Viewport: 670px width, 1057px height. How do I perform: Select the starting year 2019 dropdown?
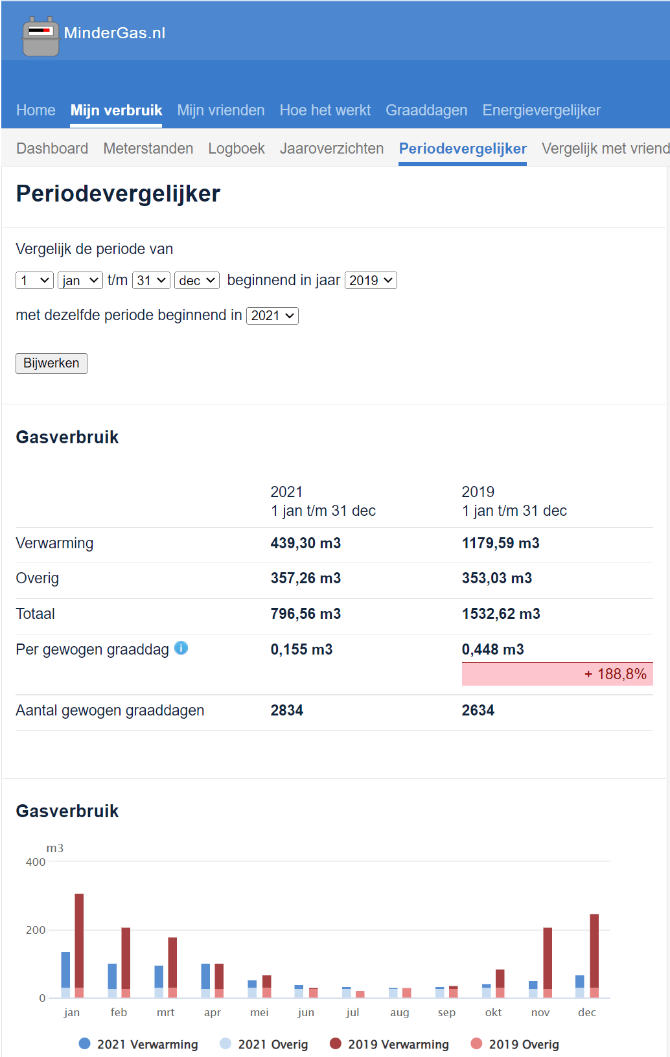[371, 281]
